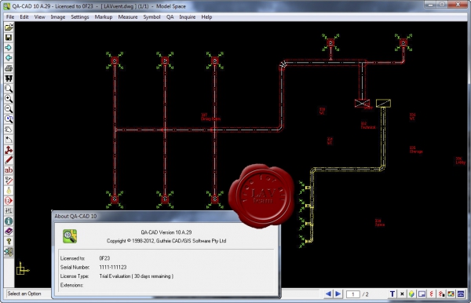Click the license key icon

coord(9,242)
